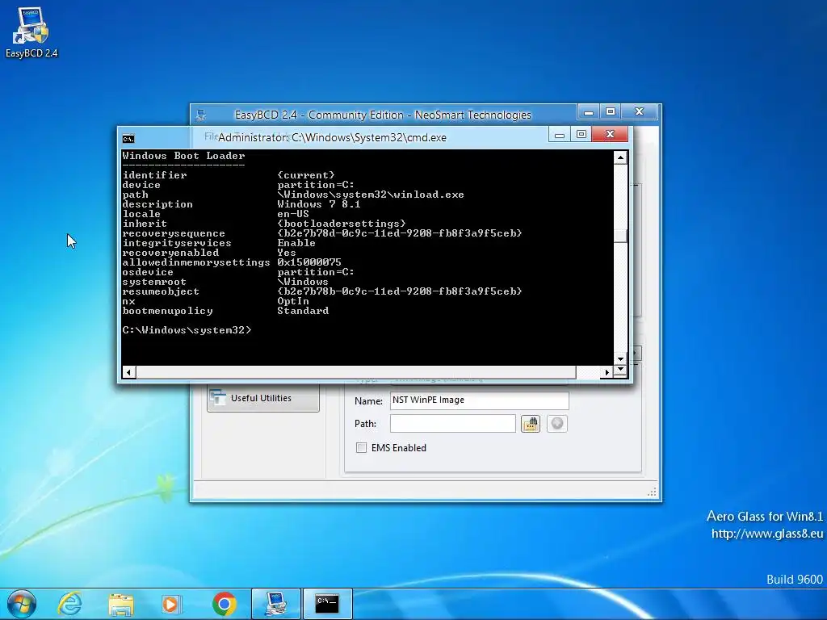Click the '0x15000075' memory settings value
The width and height of the screenshot is (827, 620).
[309, 262]
